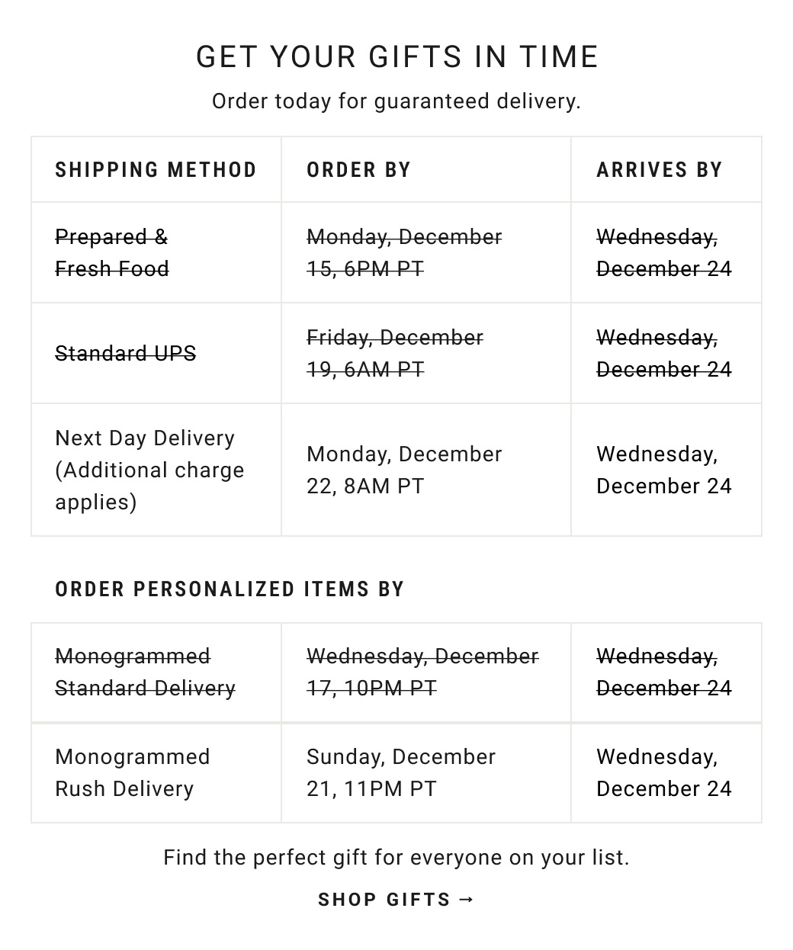Click the arrow icon beside SHOP GIFTS
793x950 pixels.
coord(467,900)
